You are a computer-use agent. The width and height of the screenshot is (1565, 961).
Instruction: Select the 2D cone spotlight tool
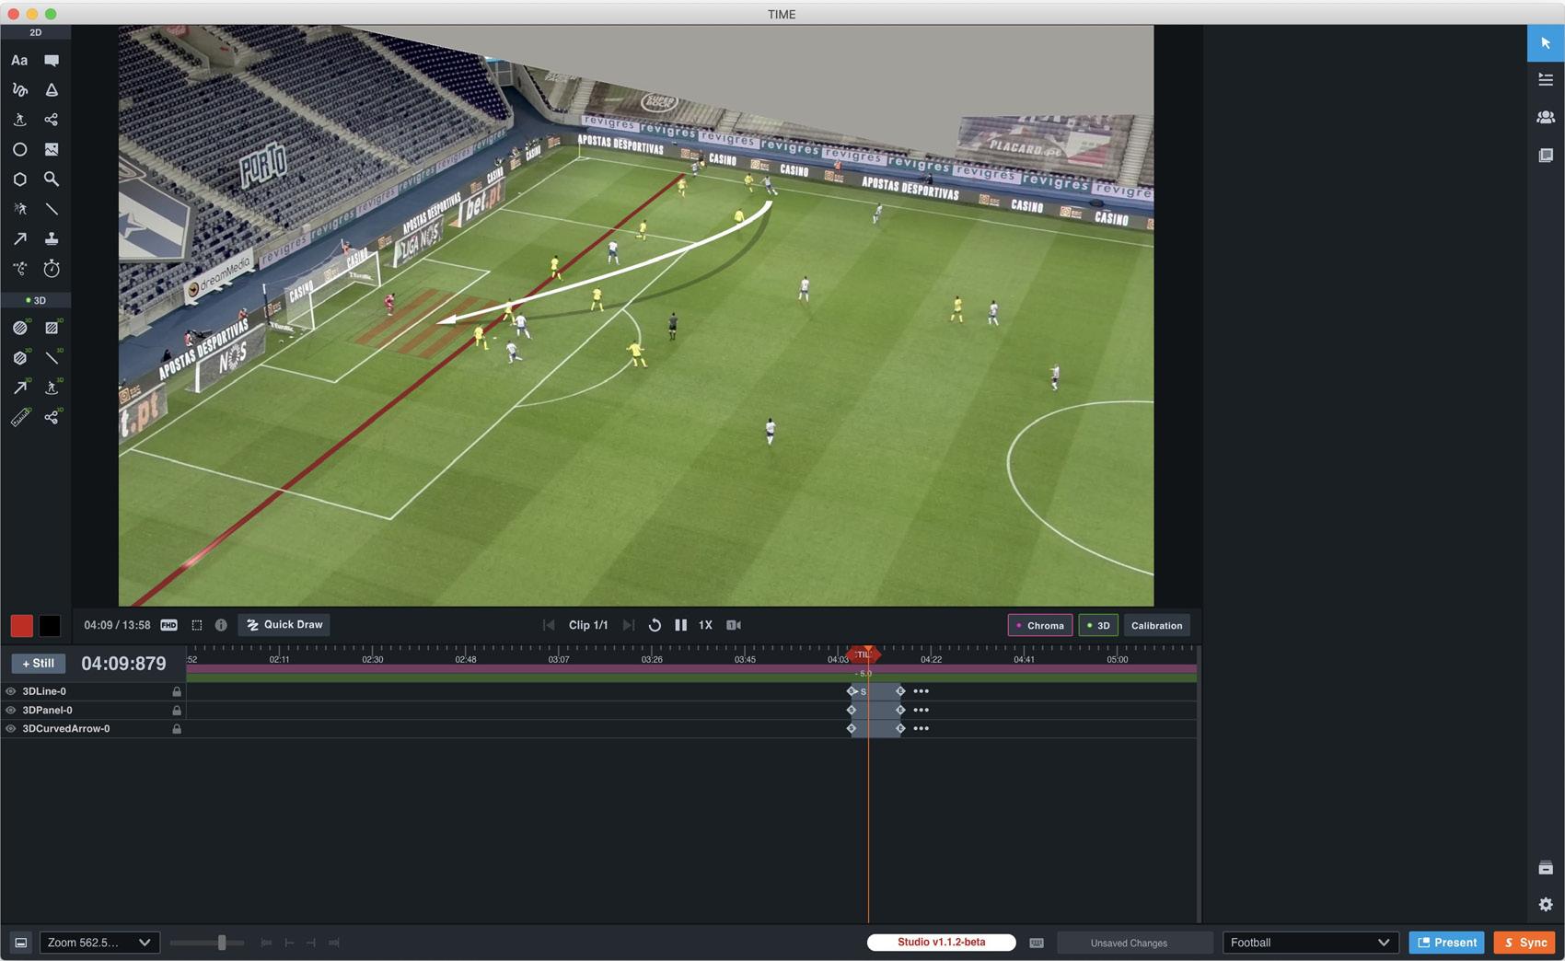click(x=52, y=90)
